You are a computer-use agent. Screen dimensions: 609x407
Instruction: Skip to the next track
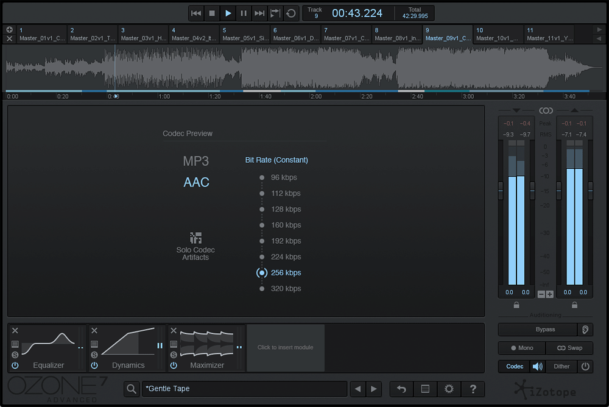(x=259, y=13)
